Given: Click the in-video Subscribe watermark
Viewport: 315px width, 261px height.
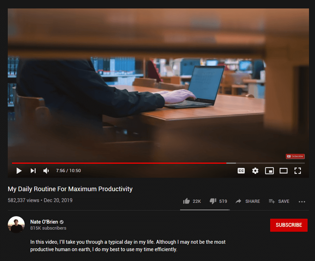Looking at the screenshot, I should tap(295, 156).
